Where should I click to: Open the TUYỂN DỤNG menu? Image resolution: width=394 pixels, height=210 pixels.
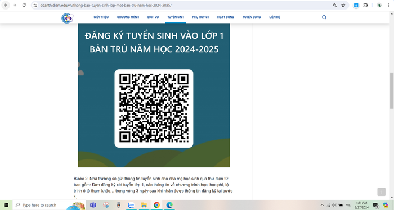252,17
